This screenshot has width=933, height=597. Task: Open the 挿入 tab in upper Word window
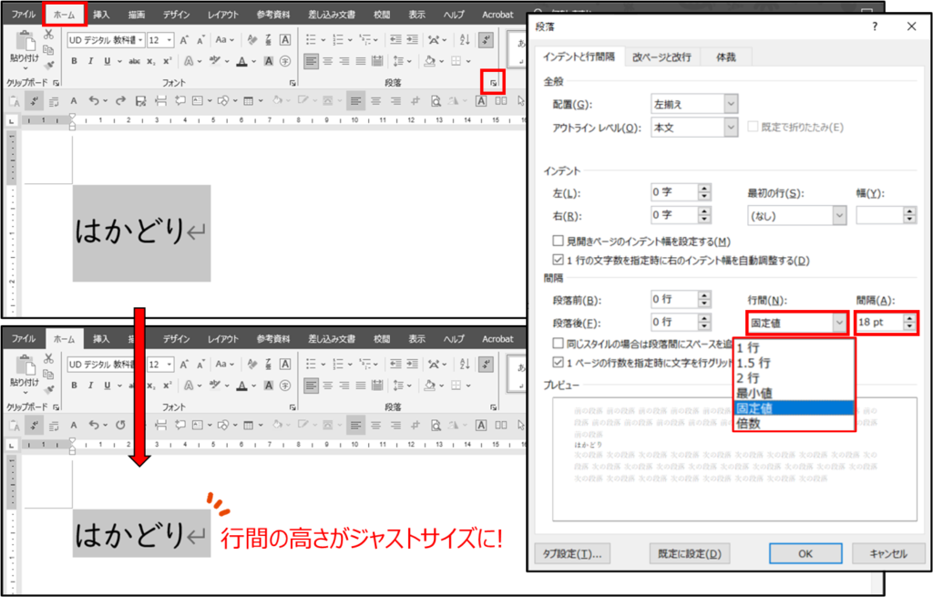tap(101, 15)
